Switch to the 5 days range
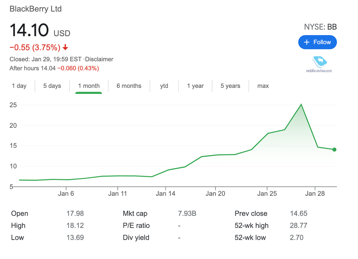 click(52, 86)
